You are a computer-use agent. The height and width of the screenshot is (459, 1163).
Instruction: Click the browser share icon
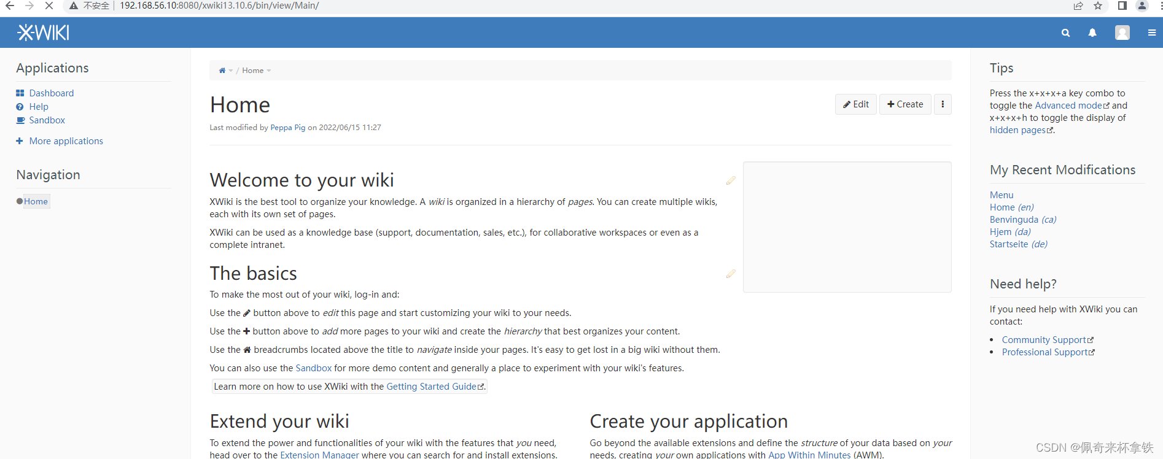tap(1078, 6)
